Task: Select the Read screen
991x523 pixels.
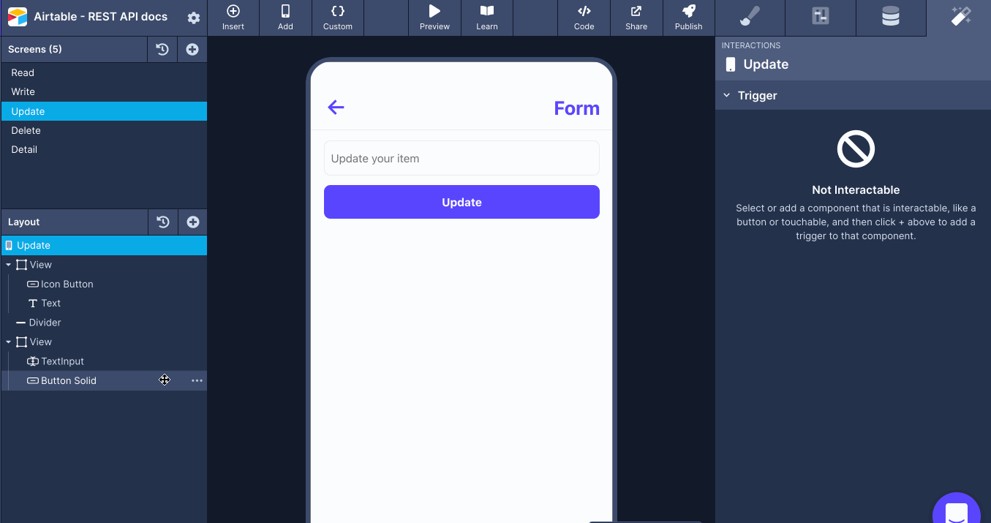Action: tap(104, 72)
